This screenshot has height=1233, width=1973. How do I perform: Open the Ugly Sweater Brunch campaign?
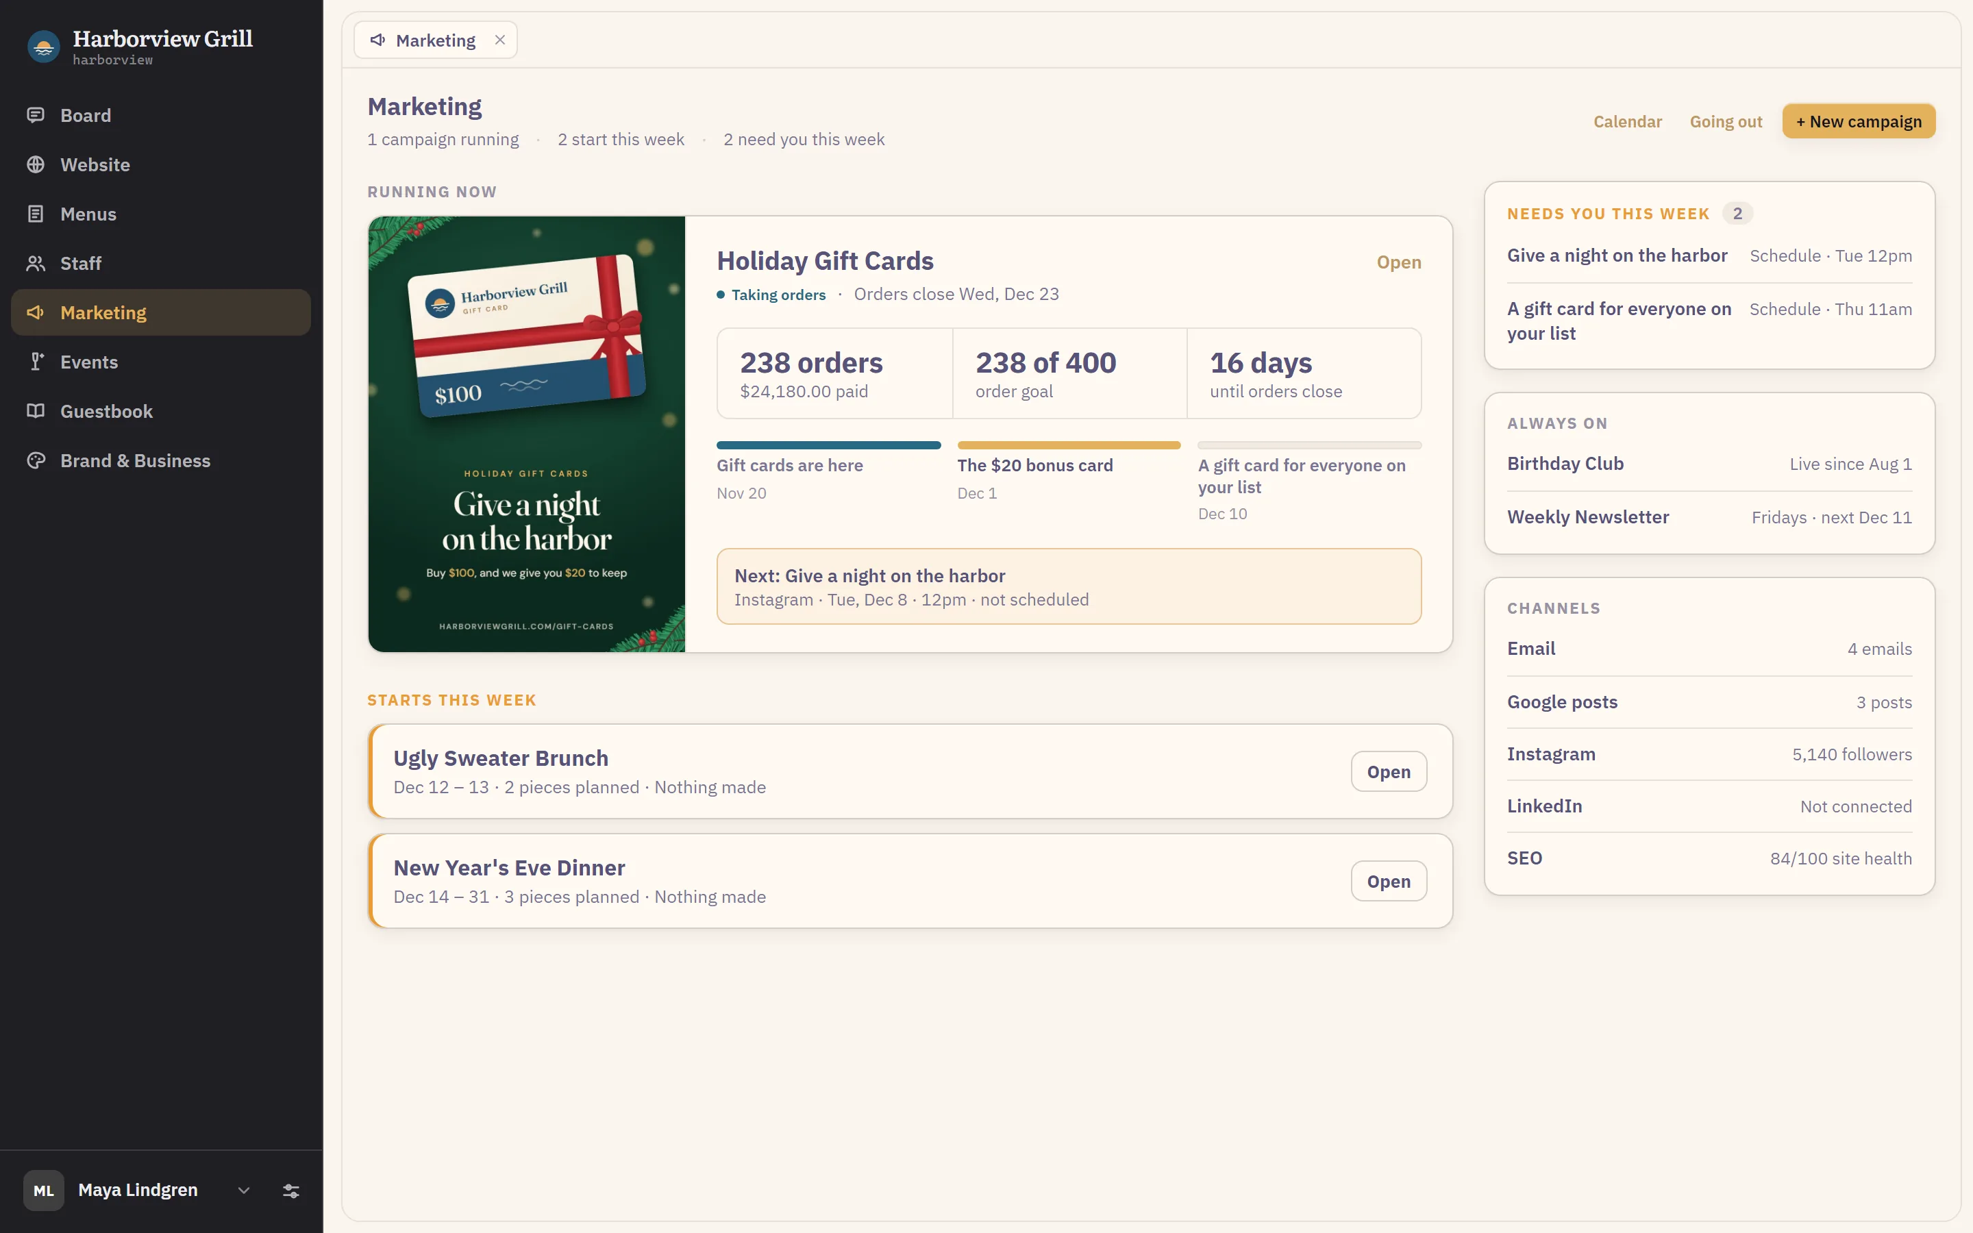tap(1389, 771)
